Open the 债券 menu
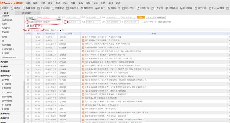 (43, 3)
